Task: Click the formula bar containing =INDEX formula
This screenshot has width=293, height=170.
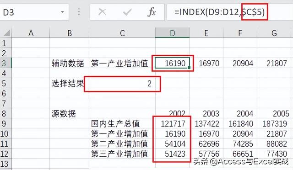Action: click(x=230, y=12)
